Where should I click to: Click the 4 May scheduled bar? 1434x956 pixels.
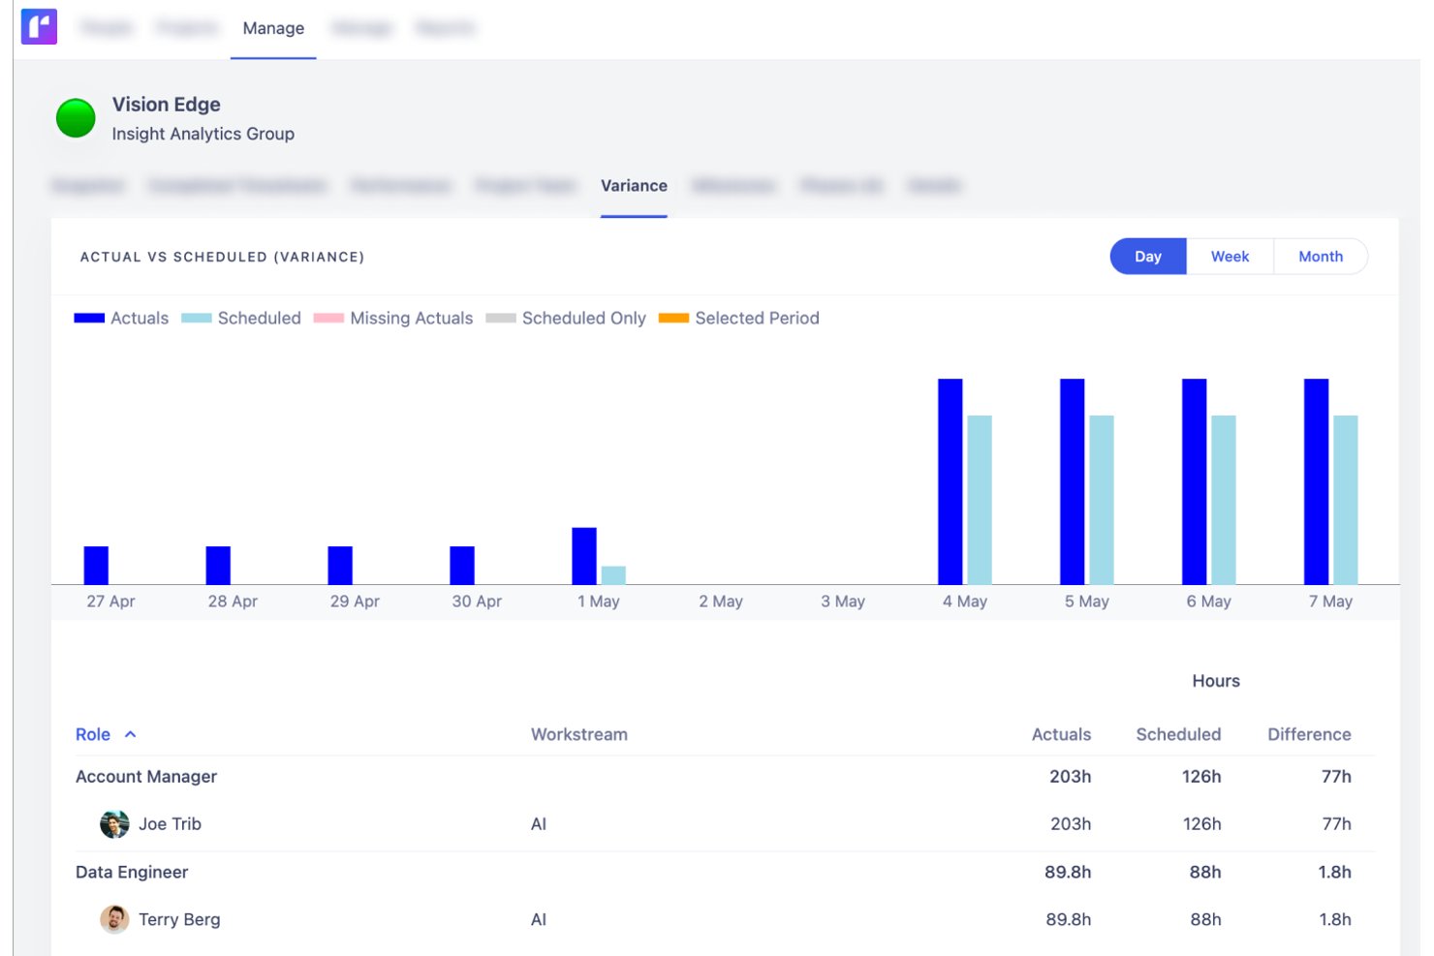tap(980, 500)
